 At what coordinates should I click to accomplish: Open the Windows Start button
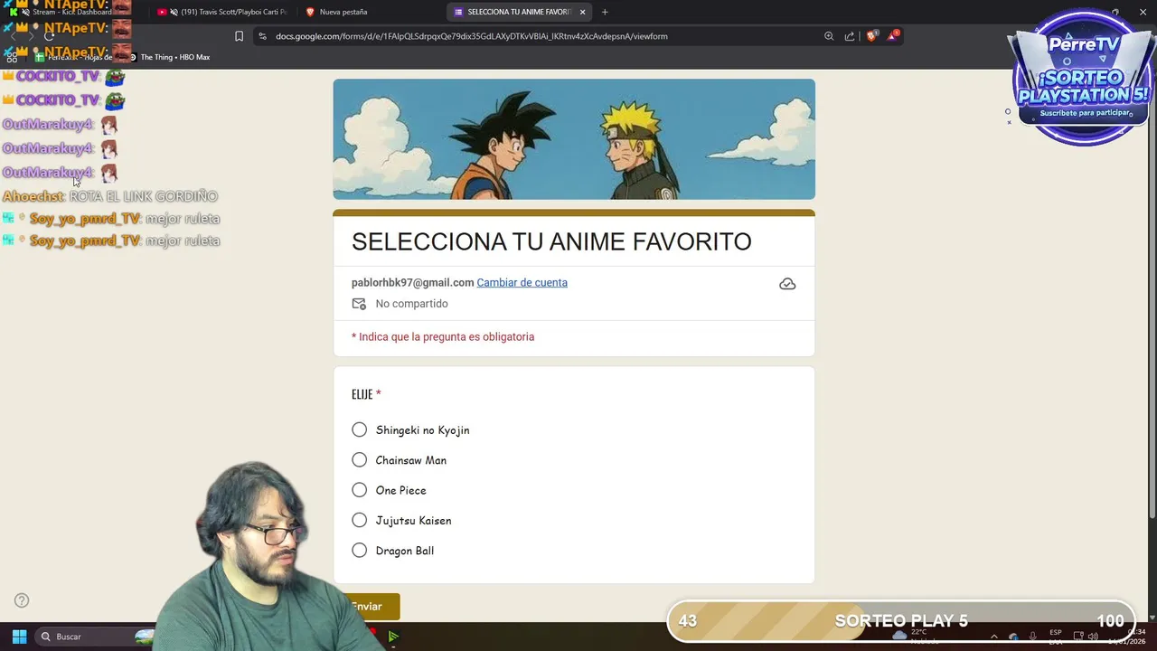(19, 637)
